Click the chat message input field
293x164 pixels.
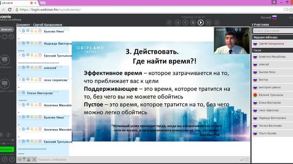[x=138, y=159]
